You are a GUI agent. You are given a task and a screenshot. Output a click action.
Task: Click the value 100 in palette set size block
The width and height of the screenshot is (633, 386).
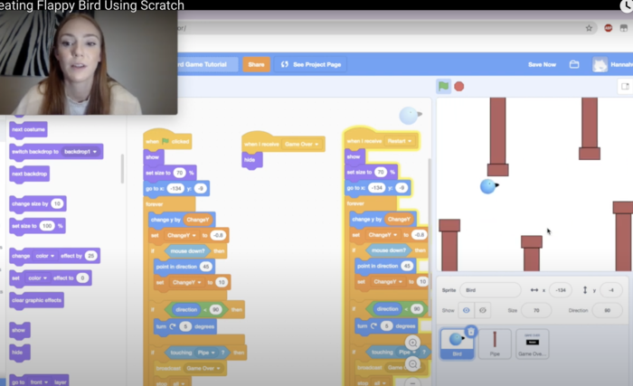[x=47, y=226]
